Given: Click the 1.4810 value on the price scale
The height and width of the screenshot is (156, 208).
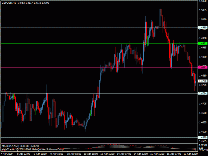Looking at the screenshot, I should [x=203, y=76].
